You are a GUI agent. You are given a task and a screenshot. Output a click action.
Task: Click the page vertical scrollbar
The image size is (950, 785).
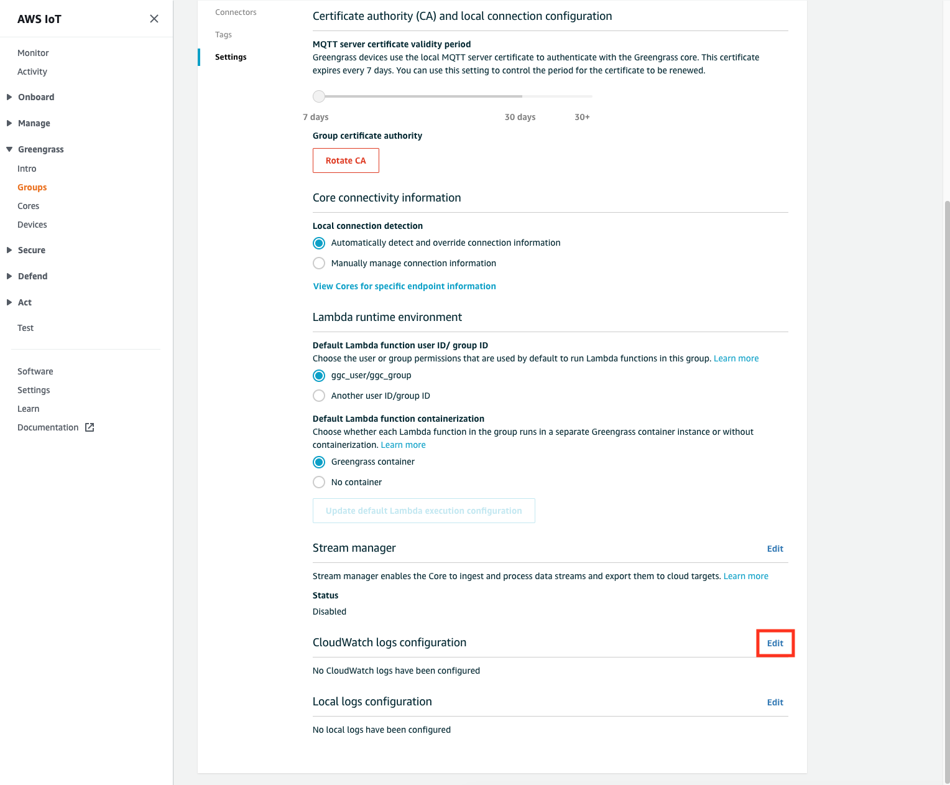click(947, 491)
